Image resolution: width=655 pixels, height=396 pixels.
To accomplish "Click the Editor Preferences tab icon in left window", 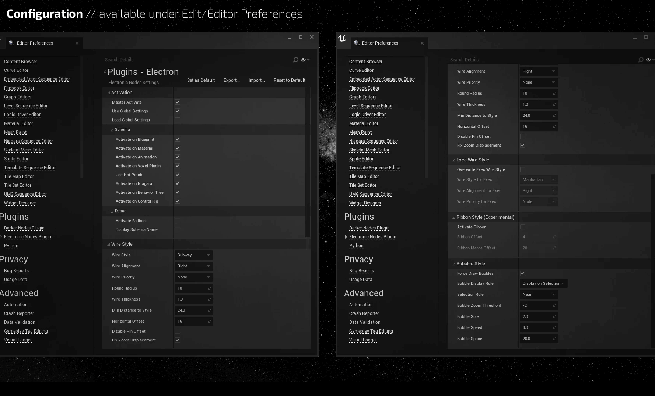I will [x=11, y=43].
